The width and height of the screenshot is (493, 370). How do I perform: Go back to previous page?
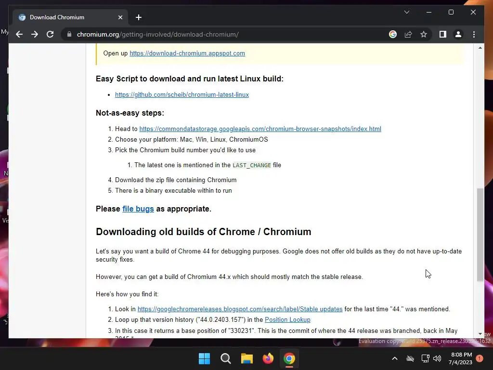click(x=19, y=34)
